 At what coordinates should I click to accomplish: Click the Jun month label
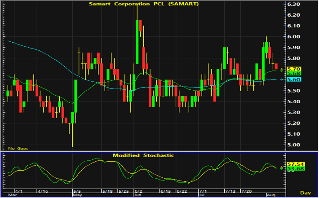[x=137, y=195]
